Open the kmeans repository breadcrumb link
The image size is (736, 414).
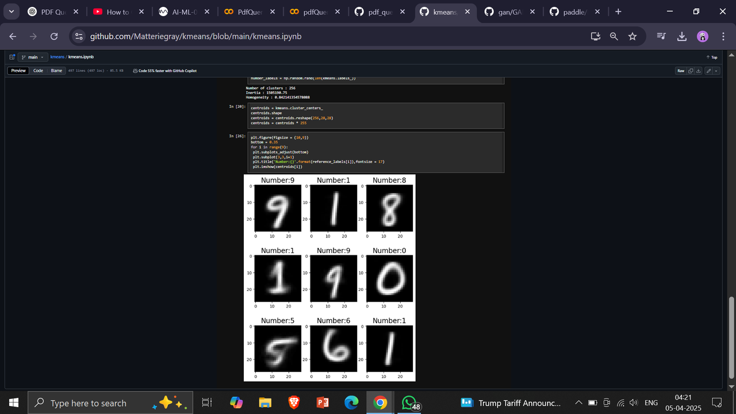[57, 57]
